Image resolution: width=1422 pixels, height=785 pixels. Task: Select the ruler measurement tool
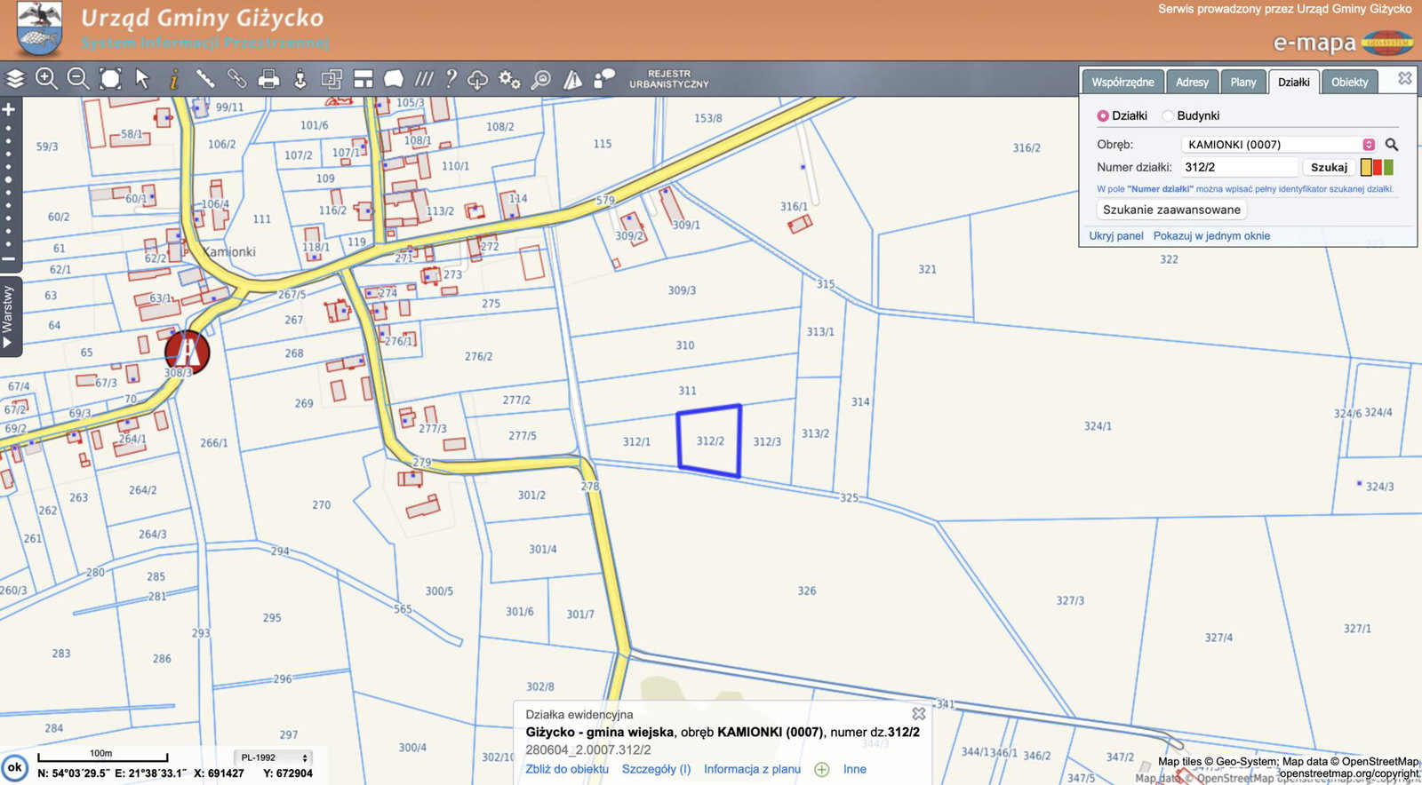205,79
